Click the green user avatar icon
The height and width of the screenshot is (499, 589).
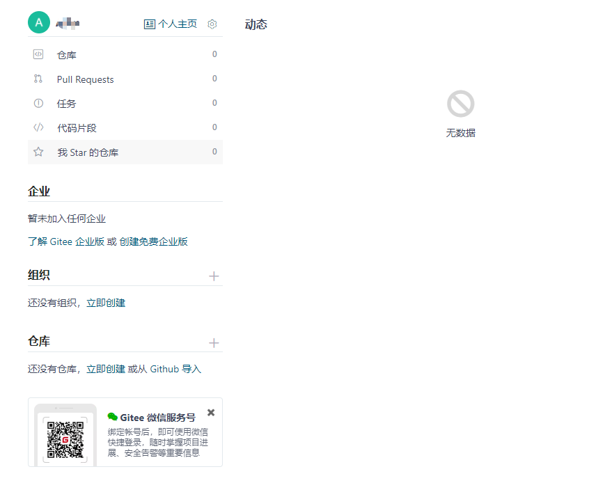coord(39,22)
